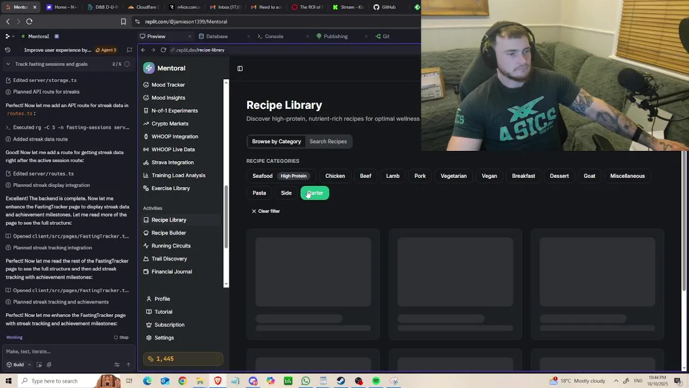Open Mood Tracker in sidebar

pos(168,85)
